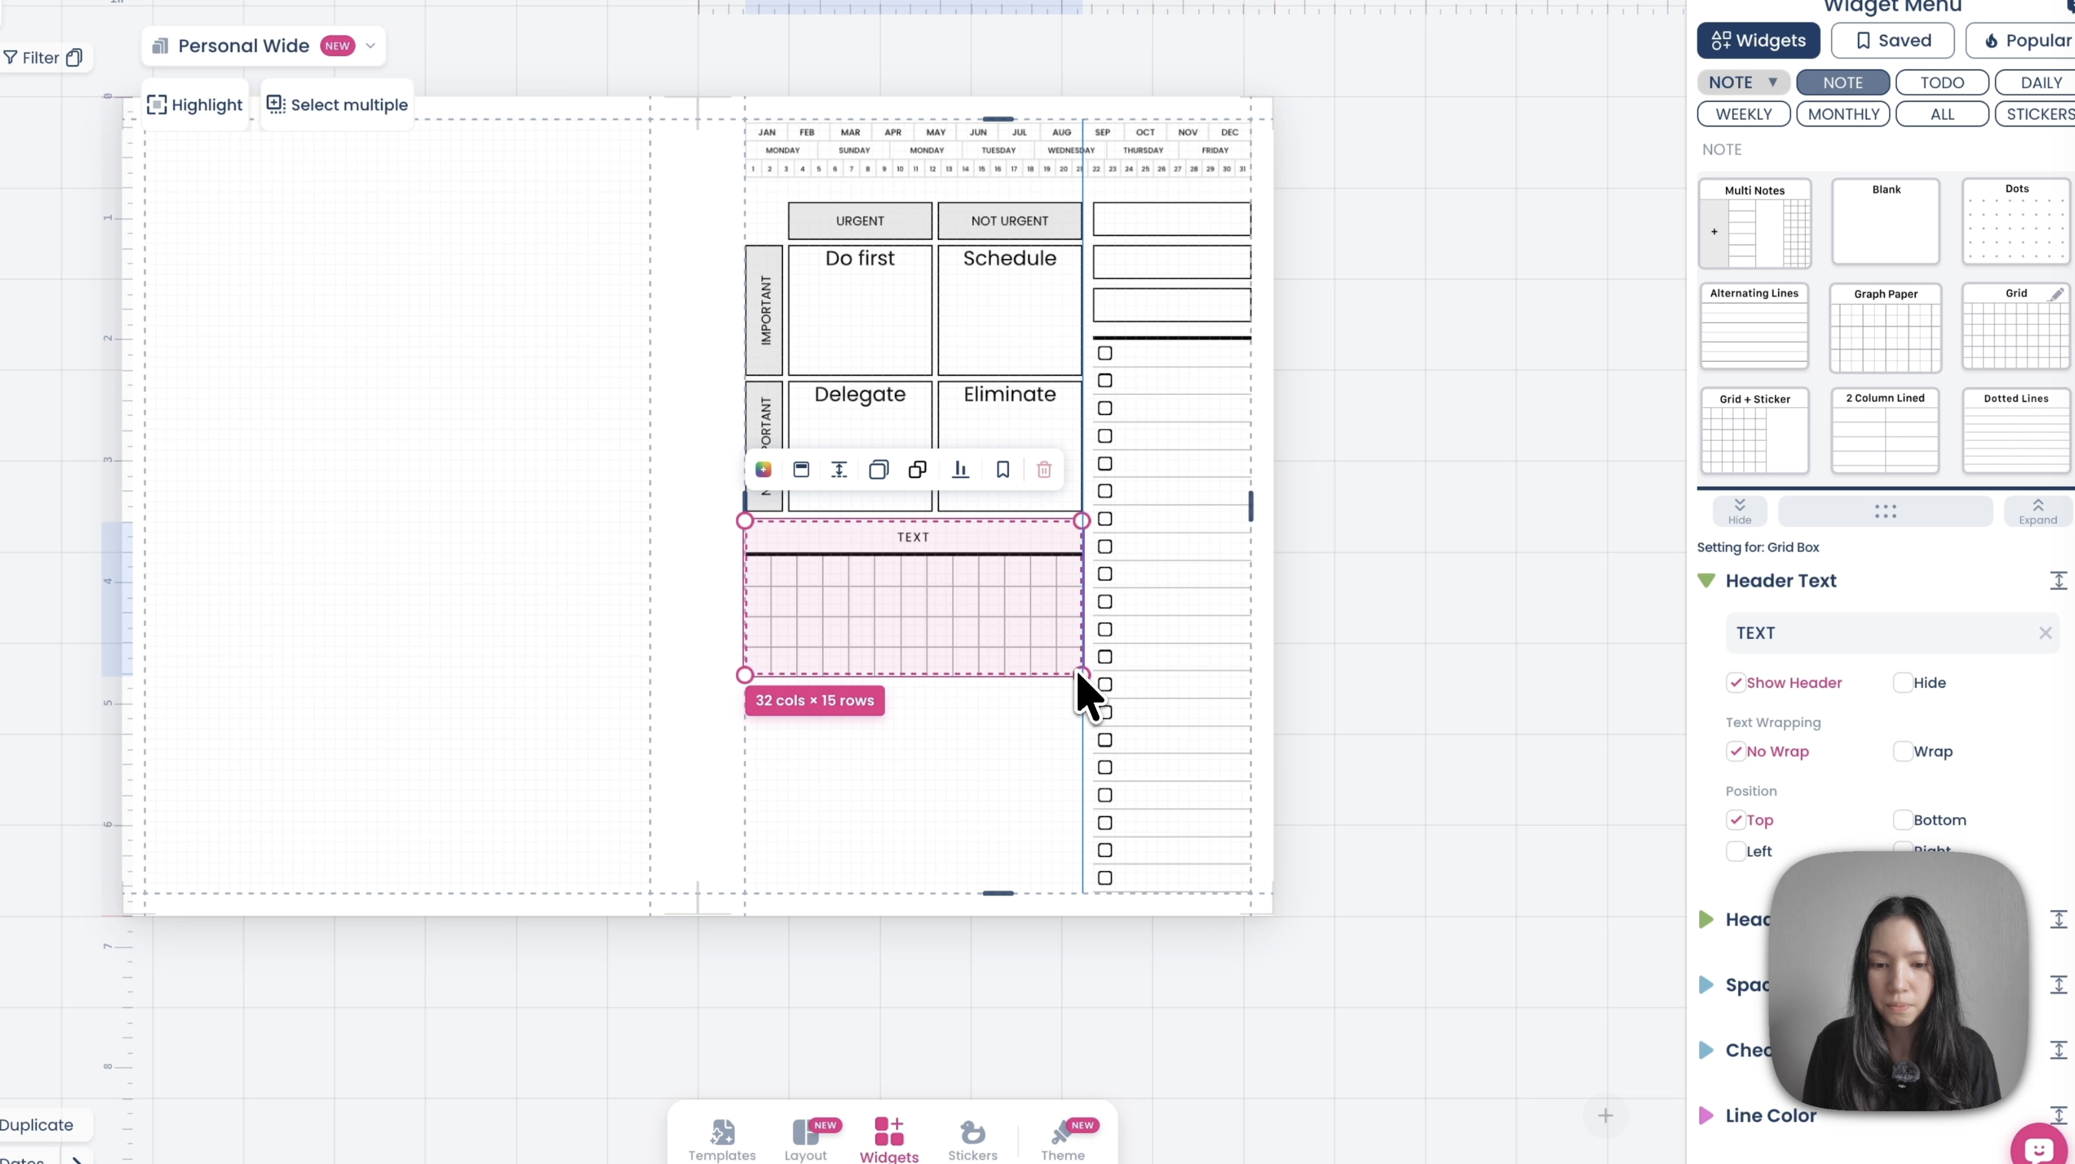Open the color picker in the widget toolbar
2075x1164 pixels.
(763, 469)
